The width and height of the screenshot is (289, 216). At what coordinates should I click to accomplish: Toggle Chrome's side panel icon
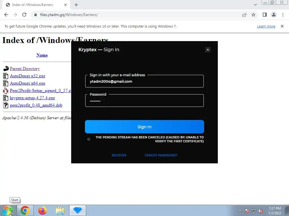coord(265,15)
